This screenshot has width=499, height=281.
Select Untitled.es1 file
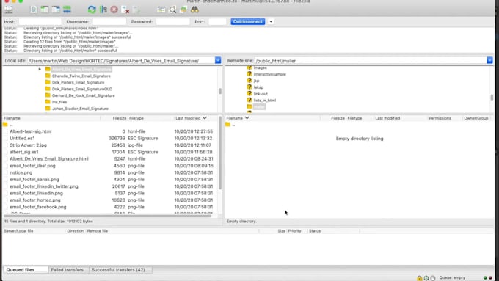pyautogui.click(x=22, y=138)
